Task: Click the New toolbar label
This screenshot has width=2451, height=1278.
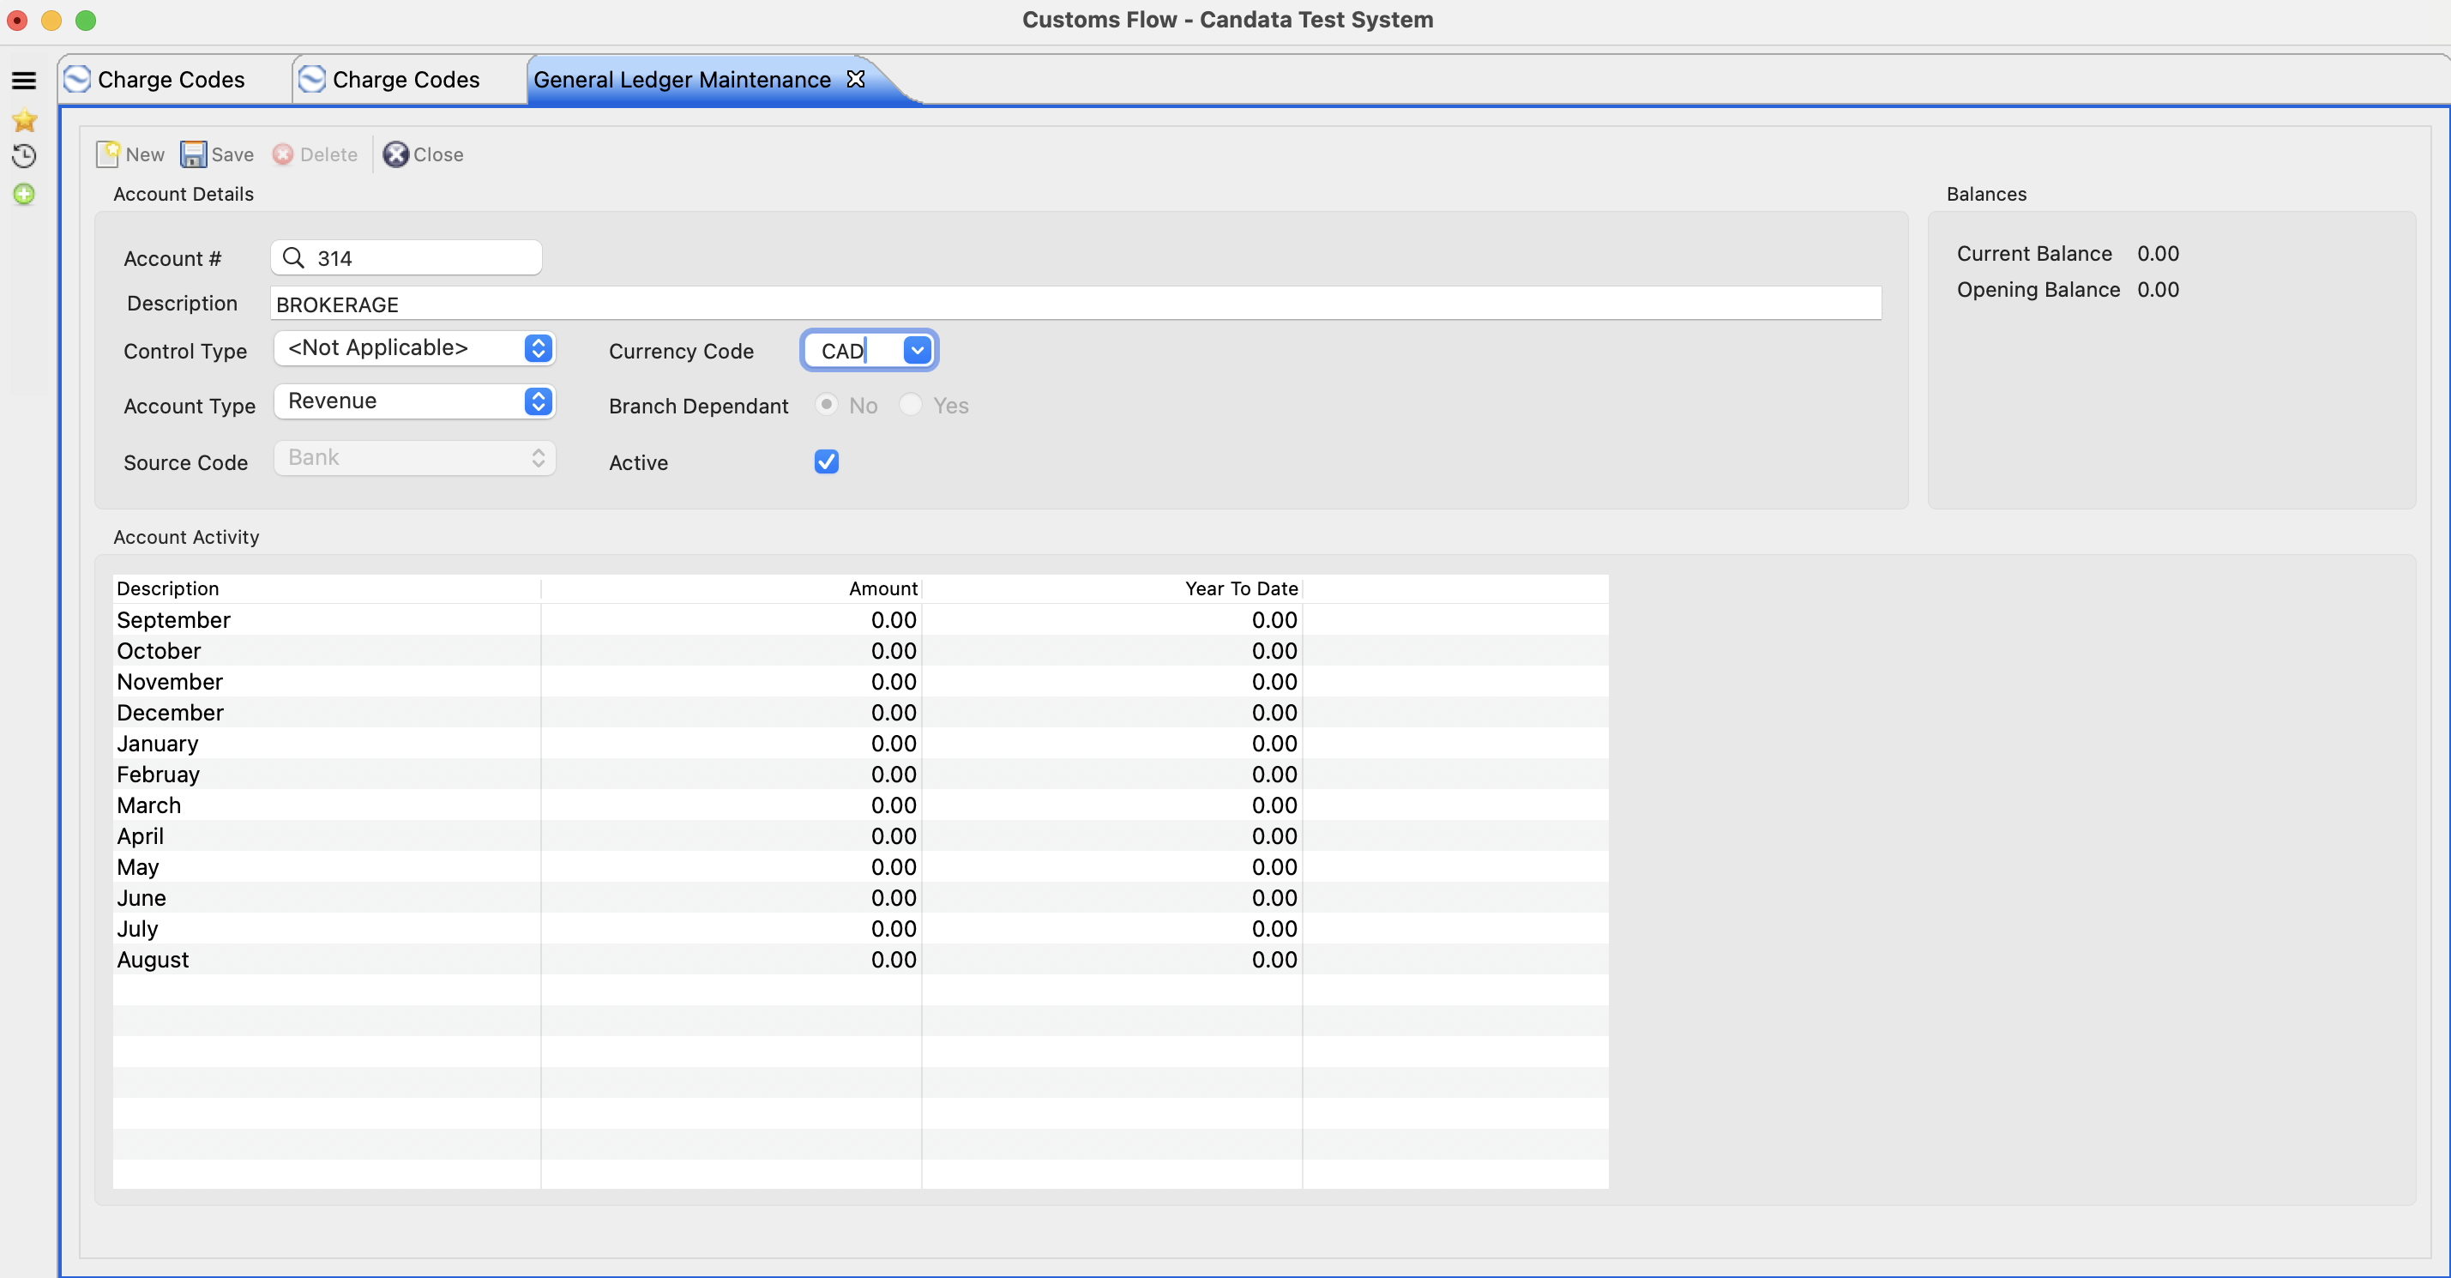Action: pyautogui.click(x=145, y=154)
